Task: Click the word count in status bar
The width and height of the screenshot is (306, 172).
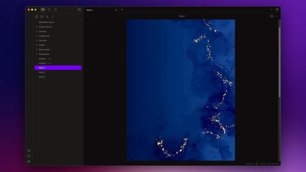Action: [x=263, y=163]
